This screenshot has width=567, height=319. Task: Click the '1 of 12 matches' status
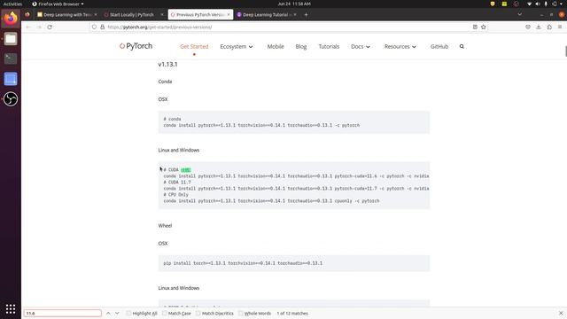tap(292, 313)
